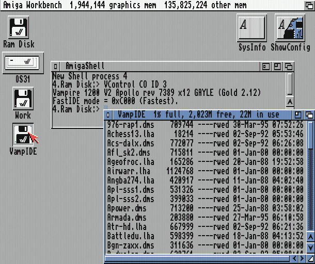Select the Work disk icon

click(23, 98)
